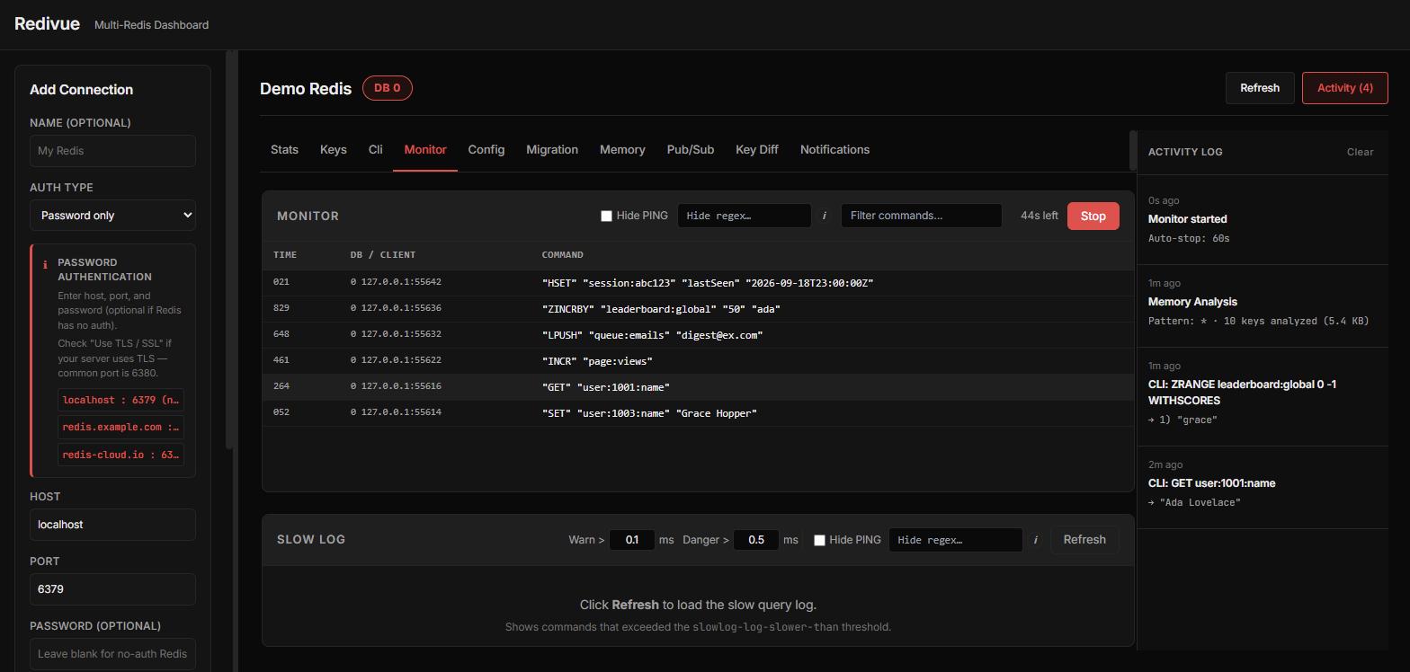Stop the running monitor
The height and width of the screenshot is (672, 1410).
click(x=1093, y=216)
